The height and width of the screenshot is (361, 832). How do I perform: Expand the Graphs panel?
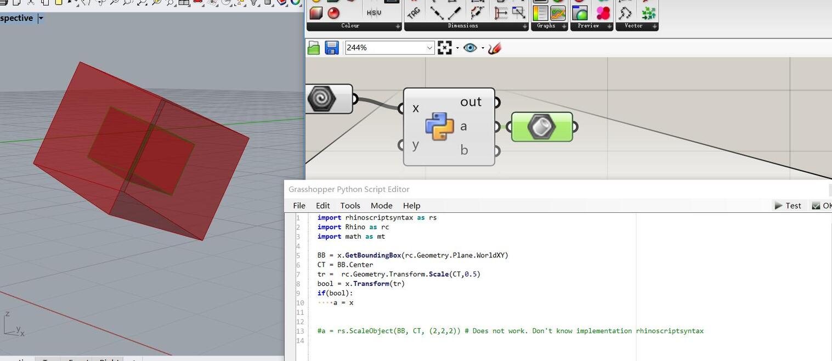click(x=564, y=26)
